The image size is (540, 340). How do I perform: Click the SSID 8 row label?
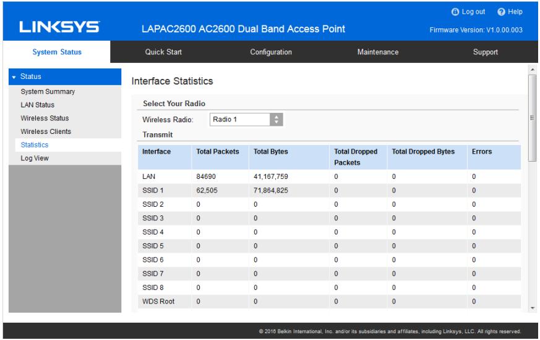click(153, 288)
